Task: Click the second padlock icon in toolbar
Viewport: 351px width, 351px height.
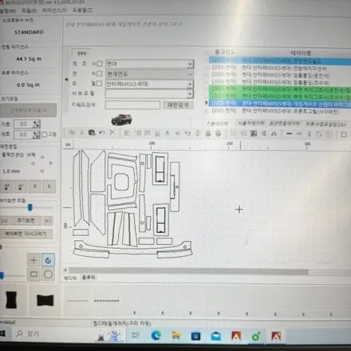Action: coord(218,133)
